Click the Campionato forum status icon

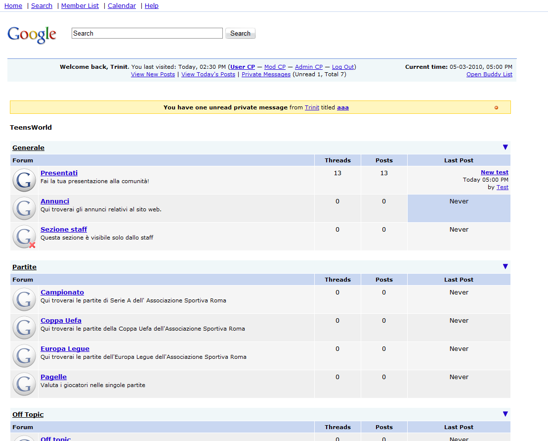pos(24,299)
